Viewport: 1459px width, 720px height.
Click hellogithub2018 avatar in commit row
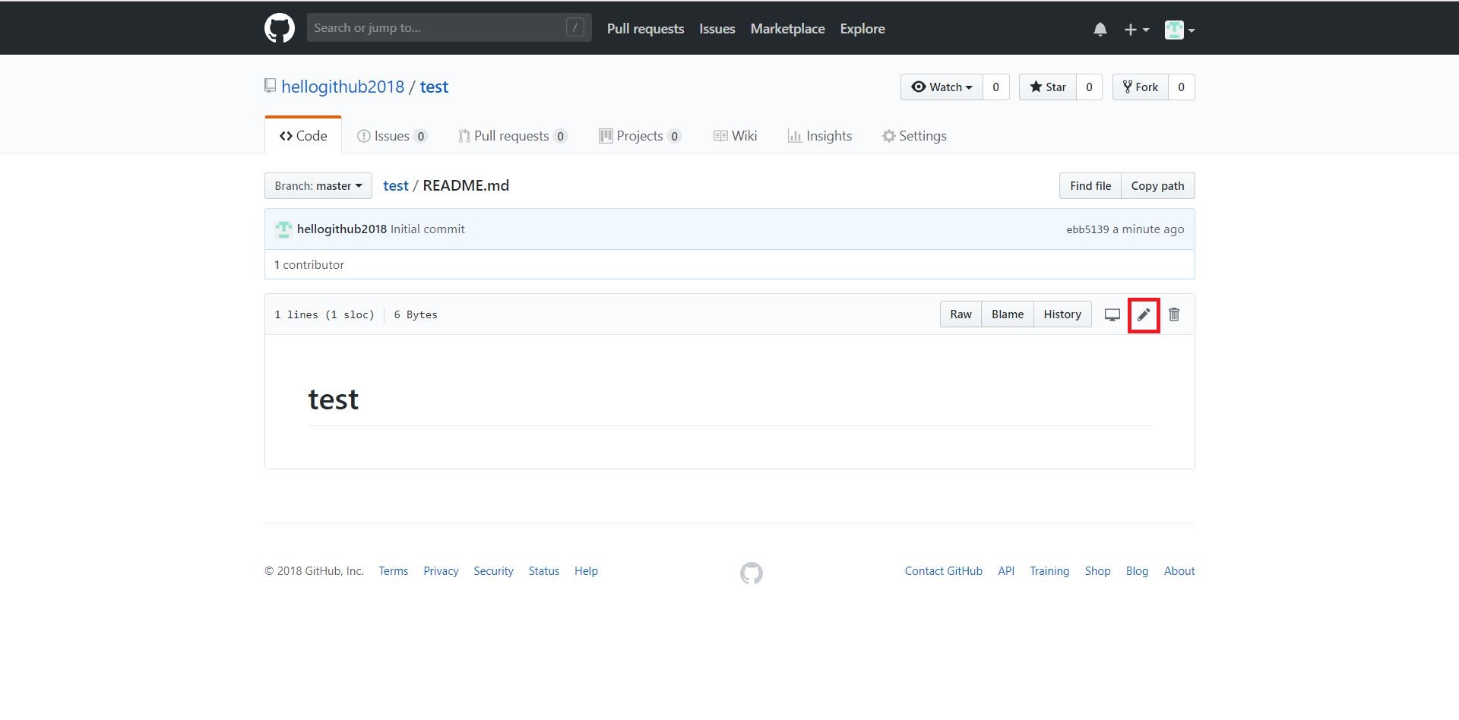(x=283, y=229)
